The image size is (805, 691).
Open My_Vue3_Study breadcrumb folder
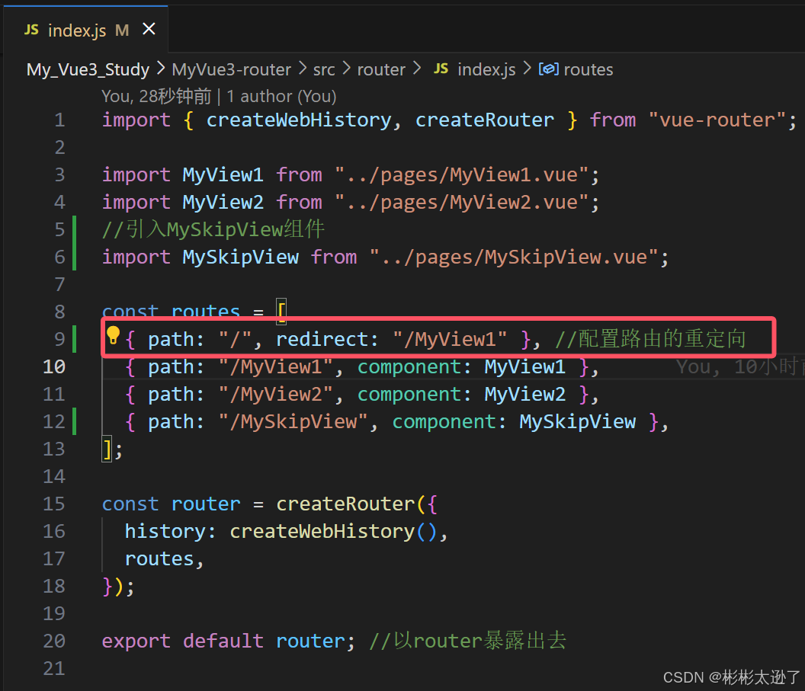pyautogui.click(x=88, y=69)
